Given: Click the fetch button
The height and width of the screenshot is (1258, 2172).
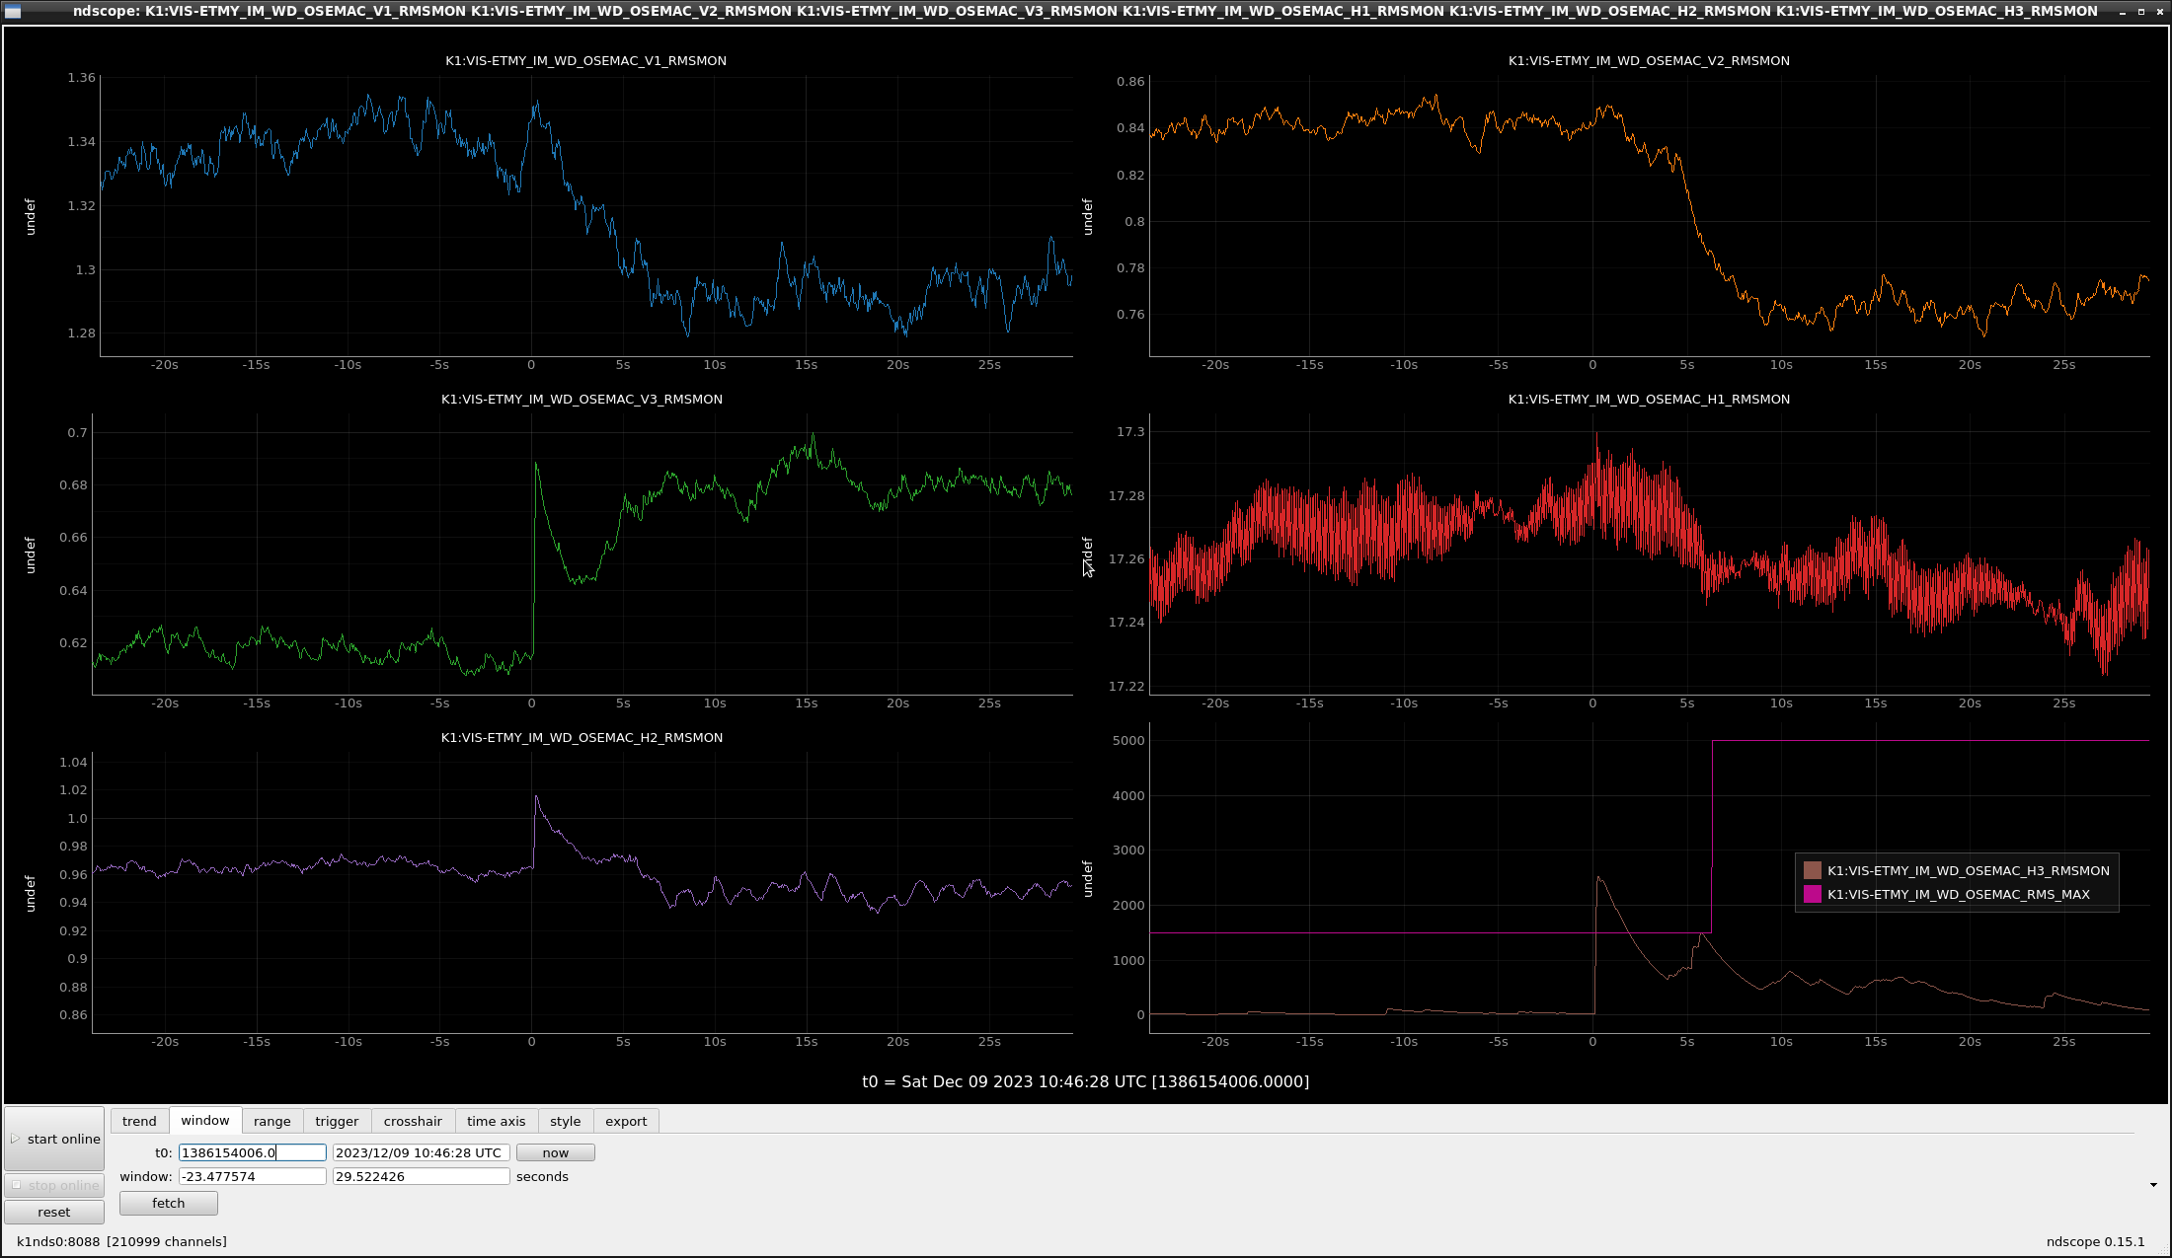Looking at the screenshot, I should pyautogui.click(x=169, y=1203).
